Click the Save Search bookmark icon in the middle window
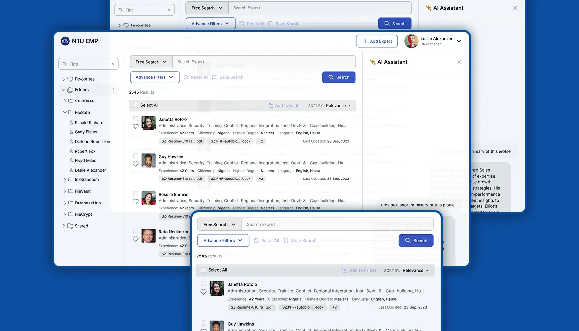 point(214,77)
